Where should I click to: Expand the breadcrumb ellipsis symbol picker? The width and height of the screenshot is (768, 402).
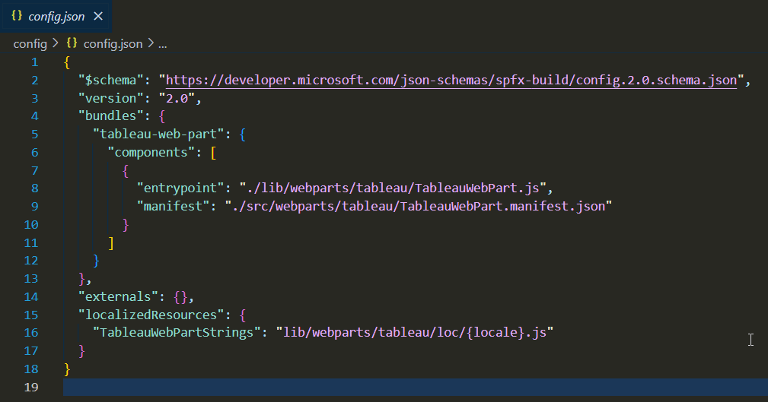pos(162,44)
